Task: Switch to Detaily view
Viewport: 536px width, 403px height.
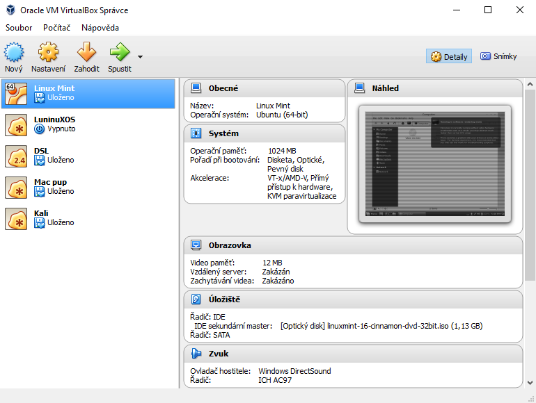Action: (449, 56)
